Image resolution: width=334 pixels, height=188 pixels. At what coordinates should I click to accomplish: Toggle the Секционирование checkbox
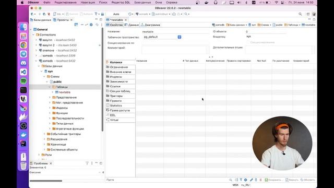click(248, 42)
